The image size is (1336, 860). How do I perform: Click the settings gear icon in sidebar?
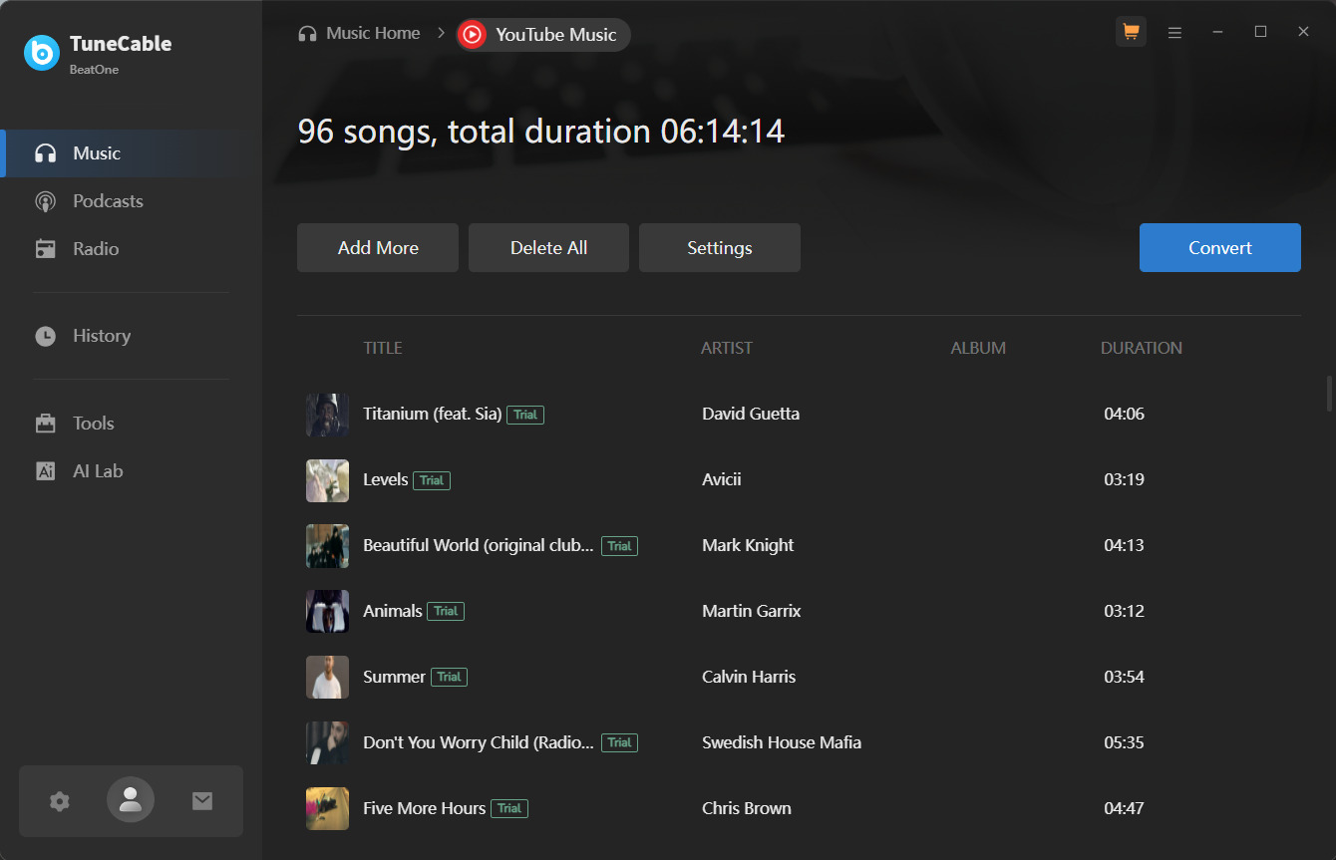(60, 801)
